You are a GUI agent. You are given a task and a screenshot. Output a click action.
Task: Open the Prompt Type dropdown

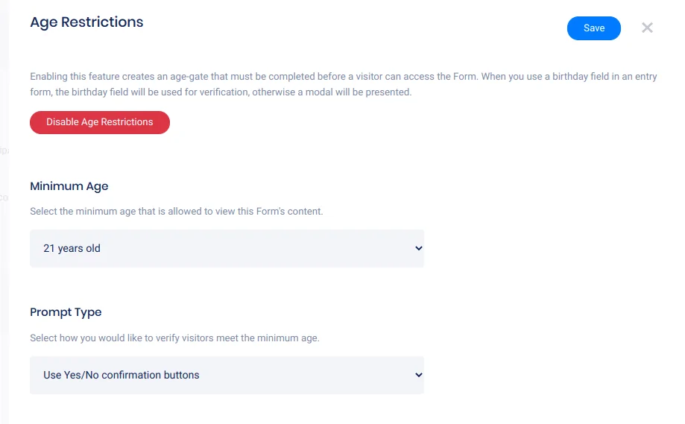click(227, 375)
